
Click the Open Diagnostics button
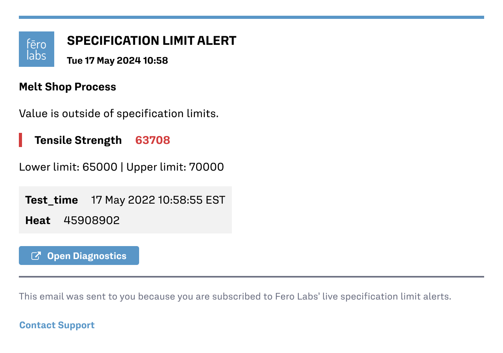pos(79,255)
